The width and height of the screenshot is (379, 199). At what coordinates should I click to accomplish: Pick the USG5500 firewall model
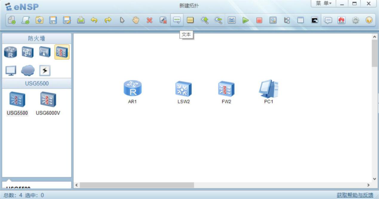17,104
